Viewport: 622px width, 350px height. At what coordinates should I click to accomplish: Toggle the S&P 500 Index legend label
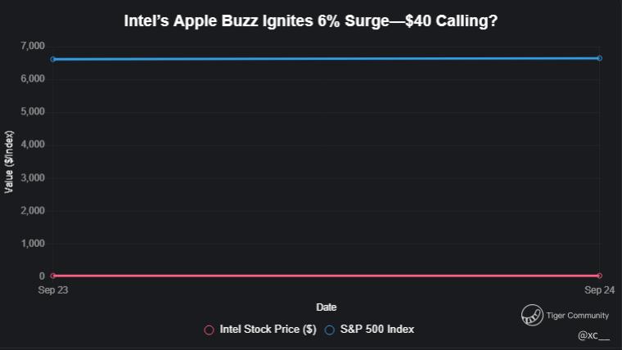pyautogui.click(x=378, y=330)
